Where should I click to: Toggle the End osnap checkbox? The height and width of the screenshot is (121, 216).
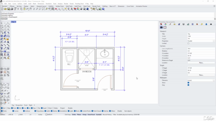tap(2, 108)
